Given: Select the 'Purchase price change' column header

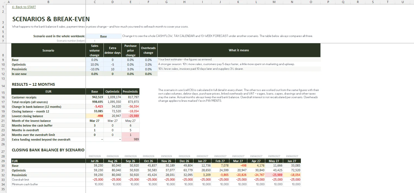Looking at the screenshot, I should [131, 50].
